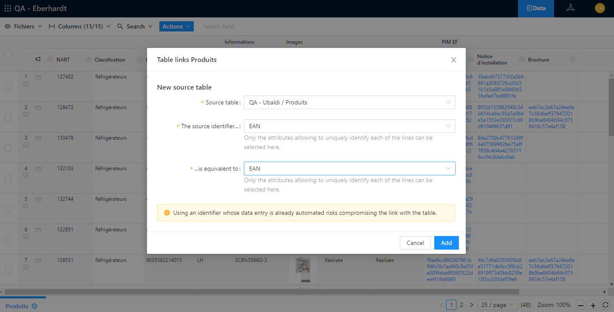Tick the checkbox for row 128472
Image resolution: width=614 pixels, height=312 pixels.
8,117
